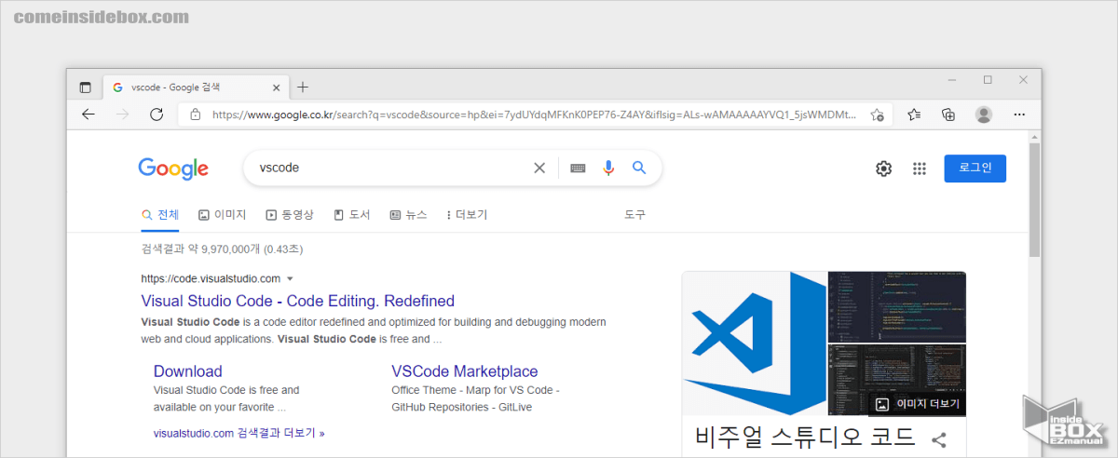Click the page vertical scrollbar
This screenshot has height=458, width=1118.
pyautogui.click(x=1035, y=199)
